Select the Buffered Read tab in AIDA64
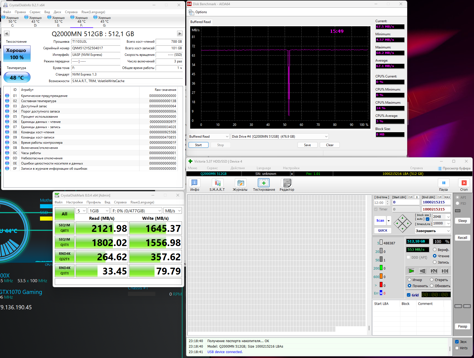 pos(201,22)
